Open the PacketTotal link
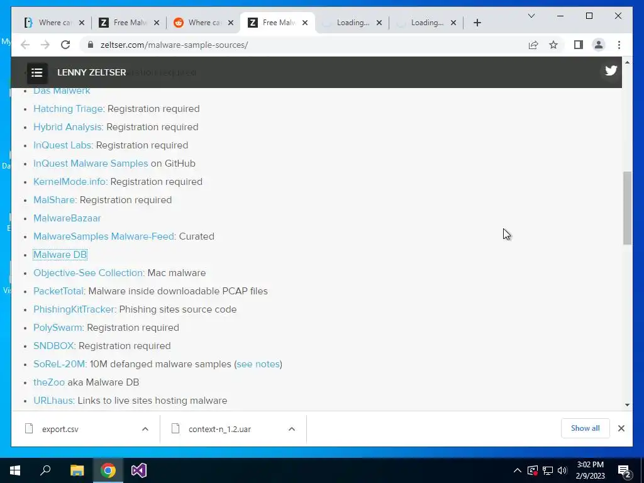 [58, 291]
